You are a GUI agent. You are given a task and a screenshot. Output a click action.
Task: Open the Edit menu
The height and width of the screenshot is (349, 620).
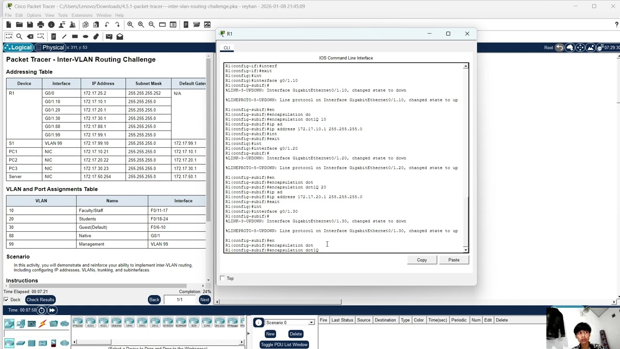[x=19, y=16]
